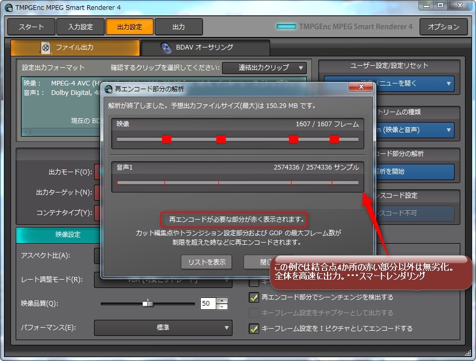Click the horizontal scrollbar left arrow in format box

[x=26, y=132]
